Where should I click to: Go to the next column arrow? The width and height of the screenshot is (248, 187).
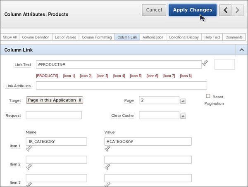237,10
